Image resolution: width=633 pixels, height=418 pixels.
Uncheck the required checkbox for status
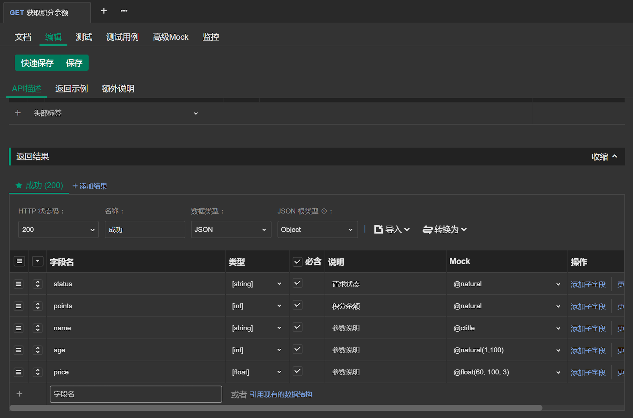pyautogui.click(x=297, y=283)
